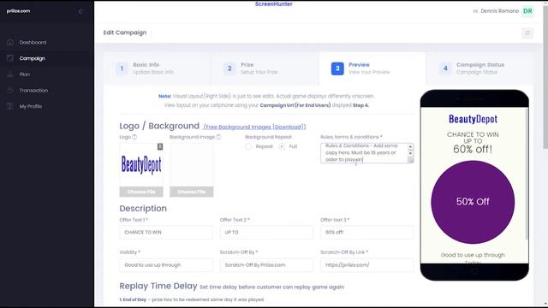Viewport: 548px width, 308px height.
Task: Click the textarea scroll up arrow
Action: pos(410,146)
